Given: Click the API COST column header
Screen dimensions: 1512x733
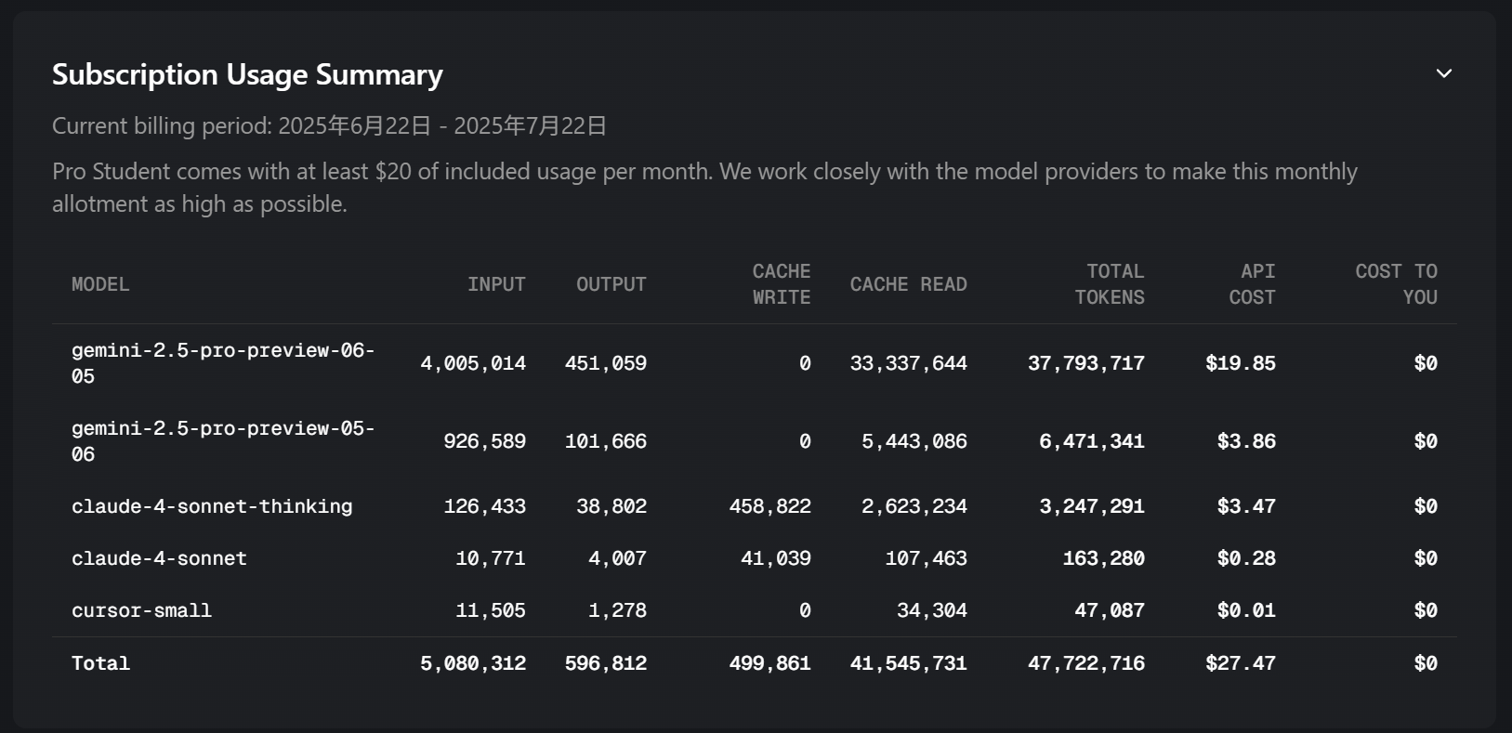Looking at the screenshot, I should click(1252, 284).
